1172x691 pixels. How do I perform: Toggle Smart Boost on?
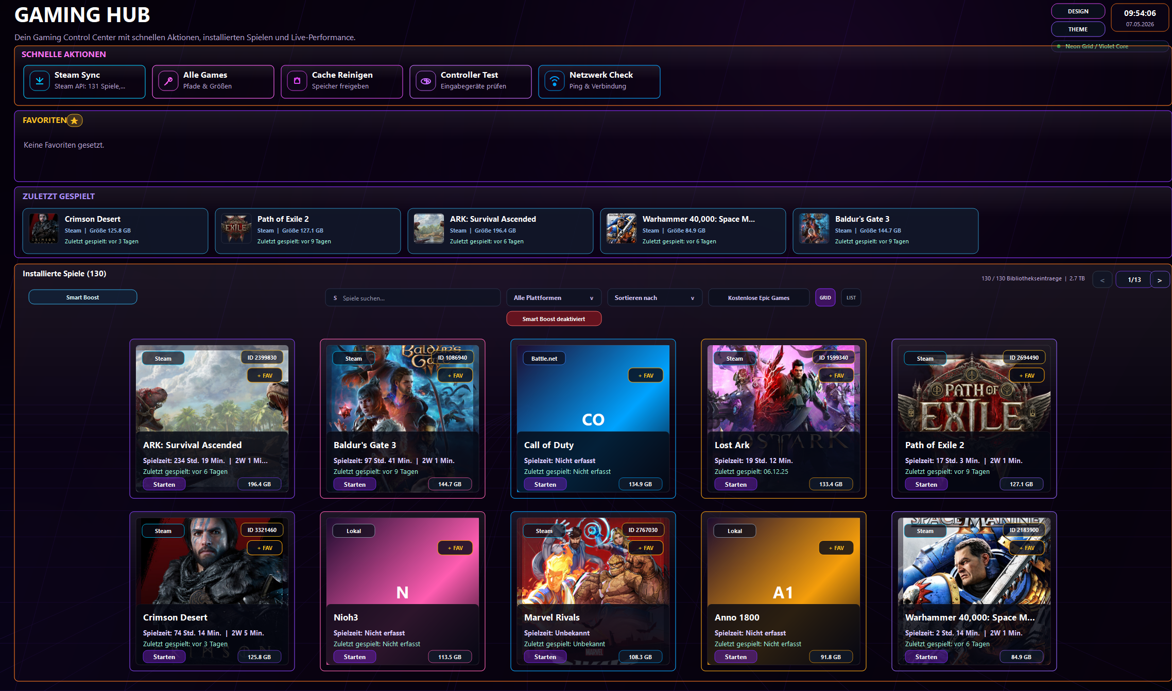pyautogui.click(x=83, y=297)
